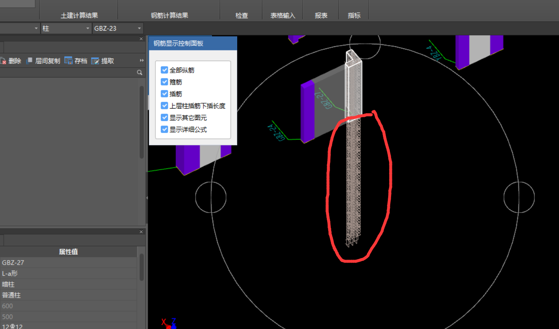Click the XYZ axis indicator
Screen dimensions: 559x329
169,323
